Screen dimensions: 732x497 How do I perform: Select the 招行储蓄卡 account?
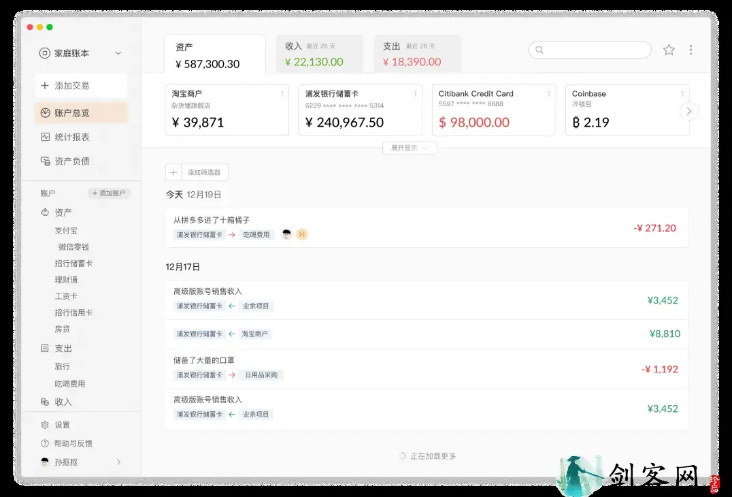[73, 263]
